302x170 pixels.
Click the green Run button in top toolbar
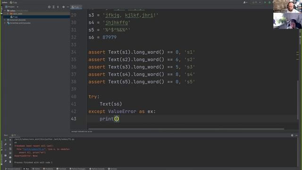click(265, 2)
